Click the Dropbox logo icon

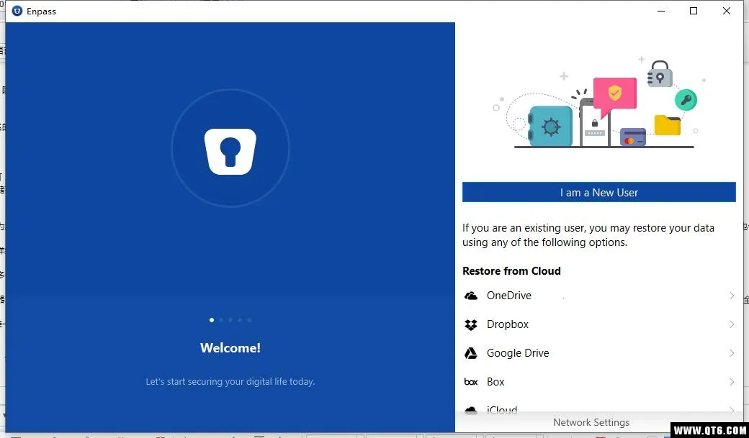click(x=471, y=324)
